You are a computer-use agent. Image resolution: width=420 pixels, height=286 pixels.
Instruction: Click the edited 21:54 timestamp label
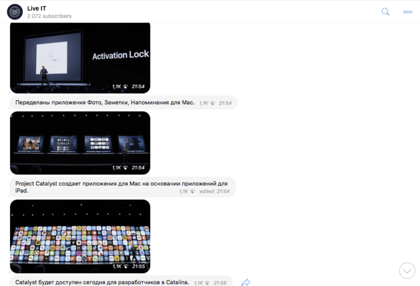coord(214,191)
